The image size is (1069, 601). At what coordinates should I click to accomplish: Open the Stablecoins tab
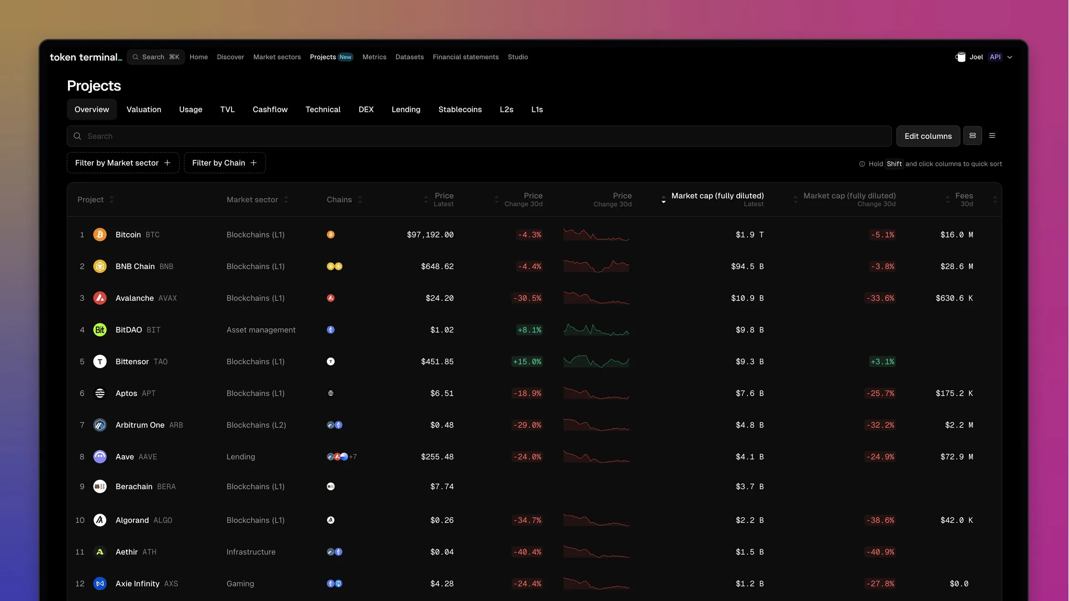click(x=460, y=109)
